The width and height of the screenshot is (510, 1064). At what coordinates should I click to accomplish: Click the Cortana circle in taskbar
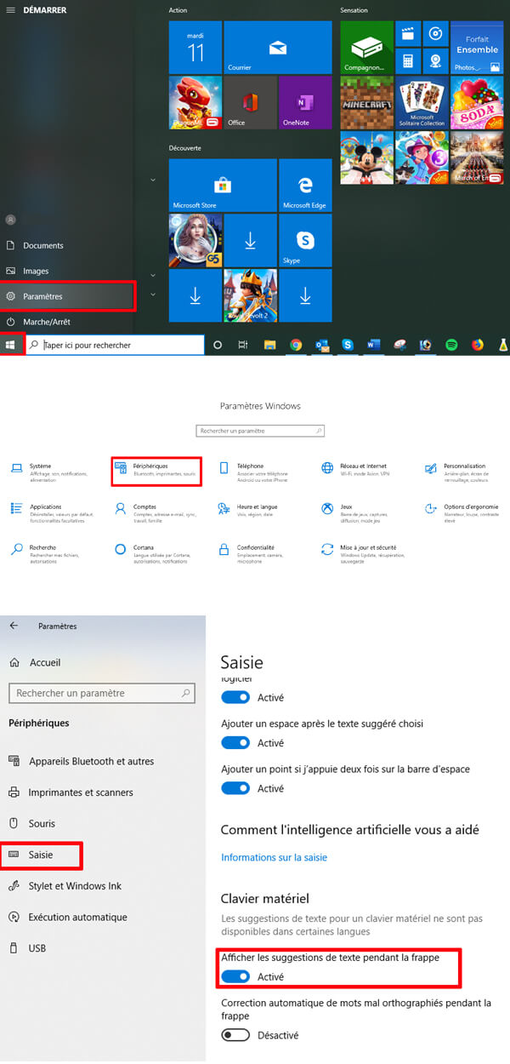pos(218,345)
